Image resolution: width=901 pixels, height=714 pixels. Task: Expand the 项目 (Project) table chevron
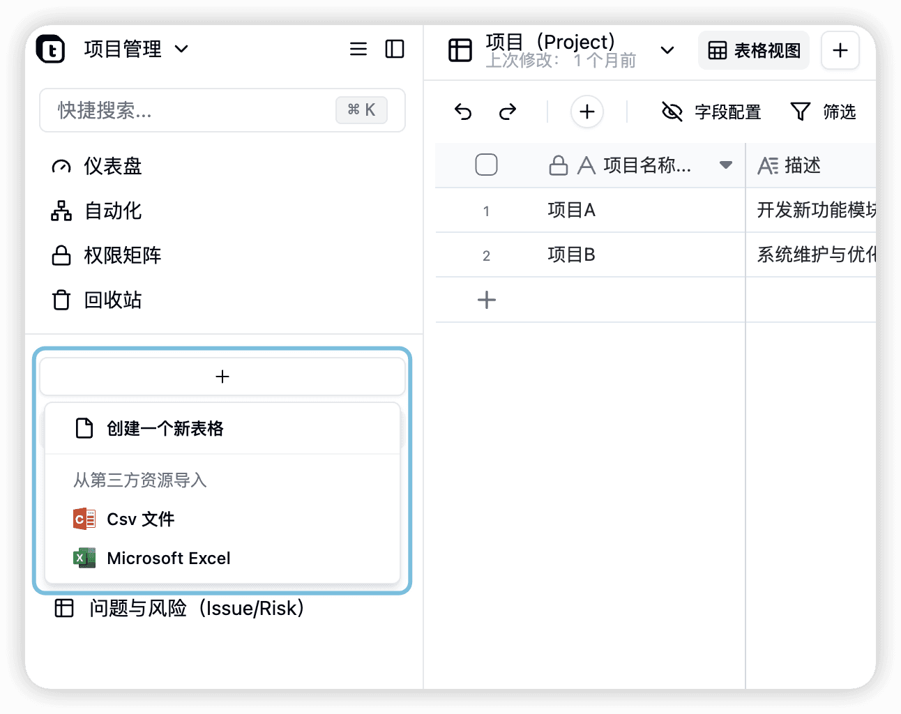[667, 50]
